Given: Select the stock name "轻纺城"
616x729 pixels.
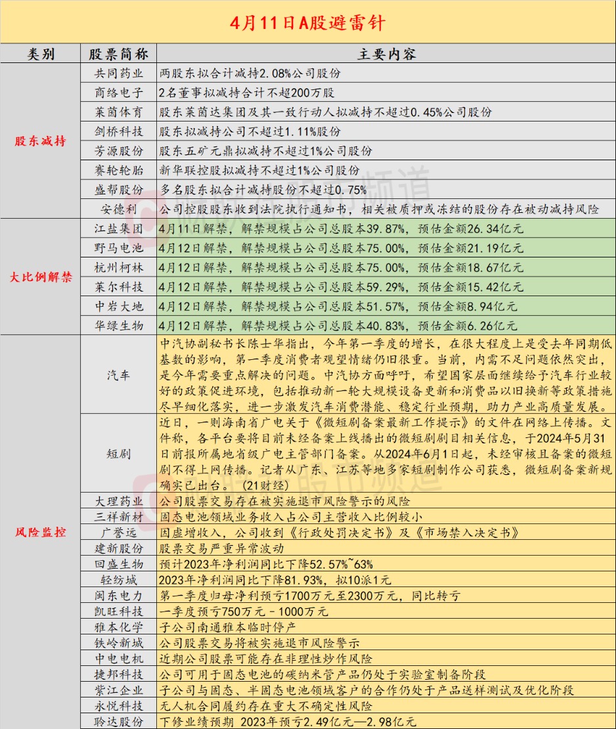Looking at the screenshot, I should pos(119,580).
